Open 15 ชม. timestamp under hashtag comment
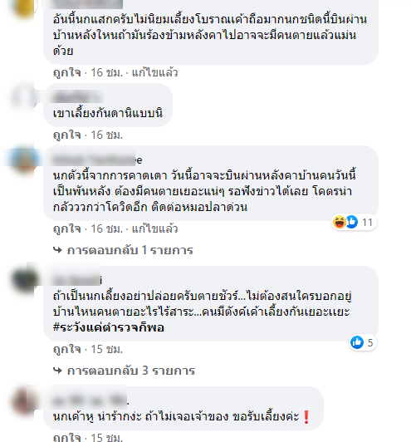Image resolution: width=411 pixels, height=442 pixels. 107,349
